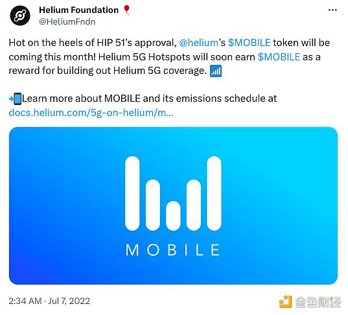Click the signal bars emoji after 'coverage.'
Screen dimensions: 348x315
pos(216,71)
